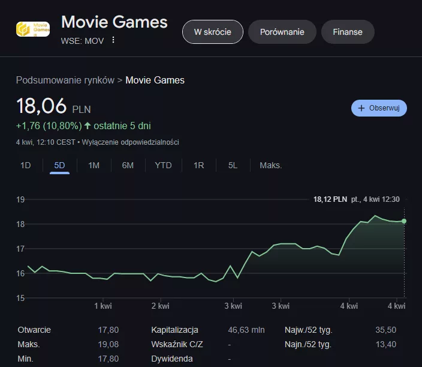
Task: Select the W skrócie tab
Action: 213,32
